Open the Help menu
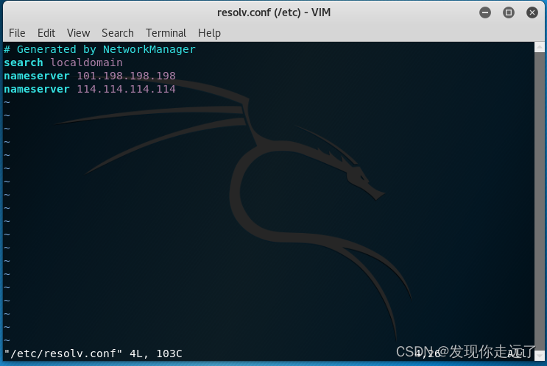Image resolution: width=547 pixels, height=366 pixels. [209, 33]
